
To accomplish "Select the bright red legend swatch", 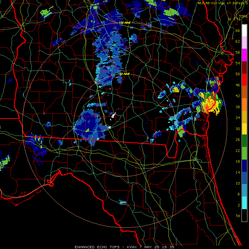I will pos(244,80).
